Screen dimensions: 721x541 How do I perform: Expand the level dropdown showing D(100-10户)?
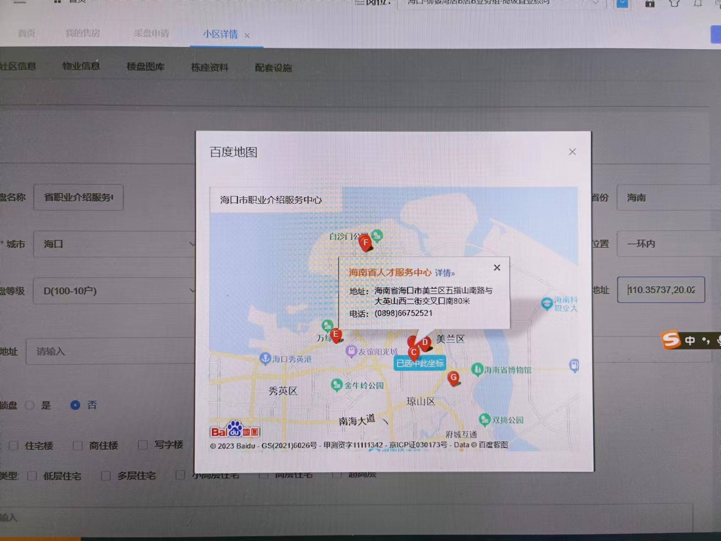tap(114, 291)
